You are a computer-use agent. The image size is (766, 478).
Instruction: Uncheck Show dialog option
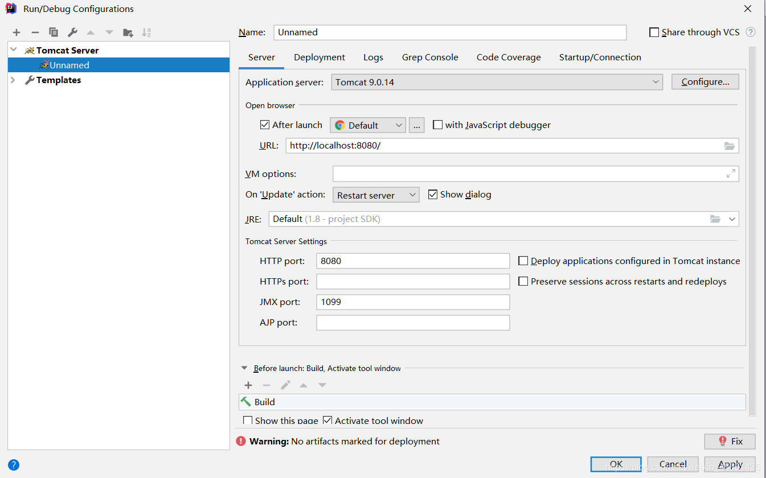tap(433, 194)
